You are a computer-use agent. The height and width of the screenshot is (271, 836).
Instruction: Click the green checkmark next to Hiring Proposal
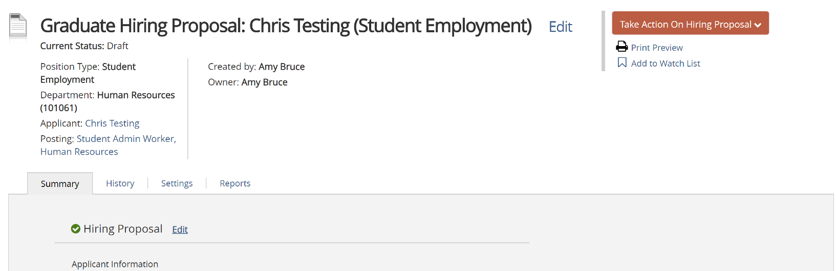[x=76, y=228]
